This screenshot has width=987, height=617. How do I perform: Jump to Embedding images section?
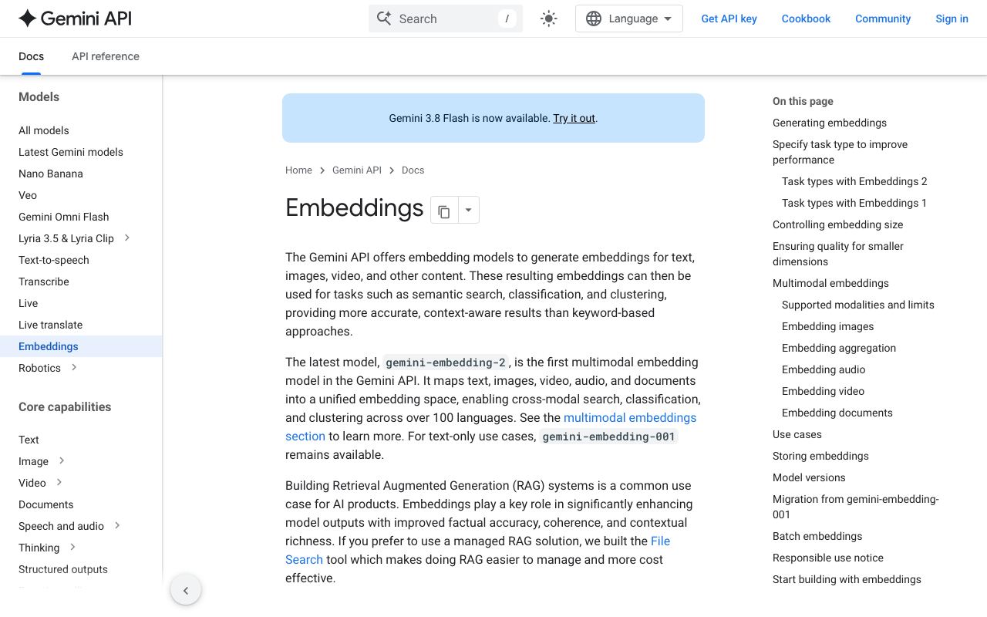click(x=828, y=326)
